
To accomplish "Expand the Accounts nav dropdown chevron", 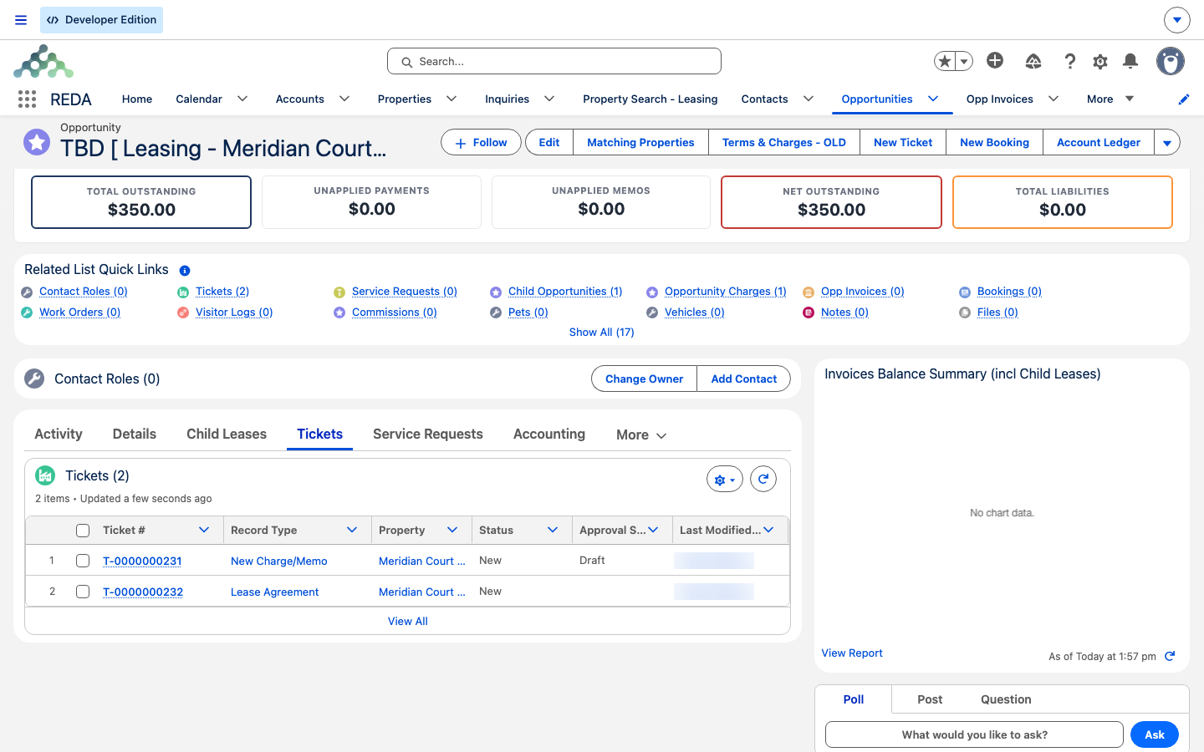I will (x=344, y=99).
